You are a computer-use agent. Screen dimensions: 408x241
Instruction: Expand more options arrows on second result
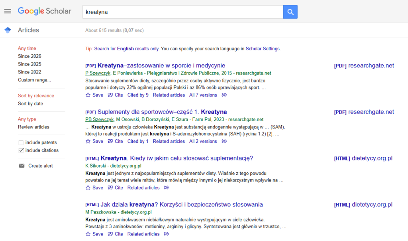[x=224, y=141]
